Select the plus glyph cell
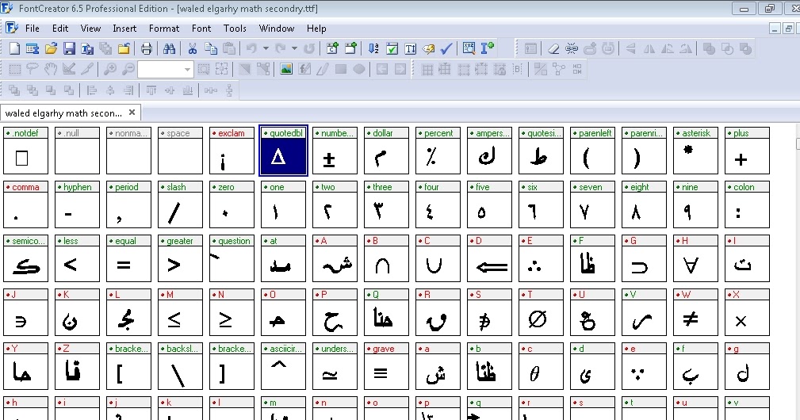Screen dimensions: 800x420 coord(747,151)
